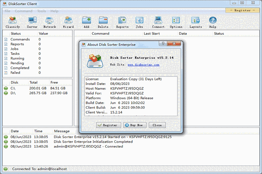Open the Help menu

click(x=54, y=11)
